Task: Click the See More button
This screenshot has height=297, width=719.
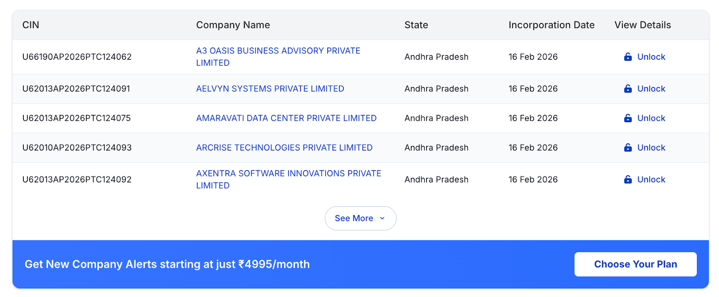Action: (x=354, y=218)
